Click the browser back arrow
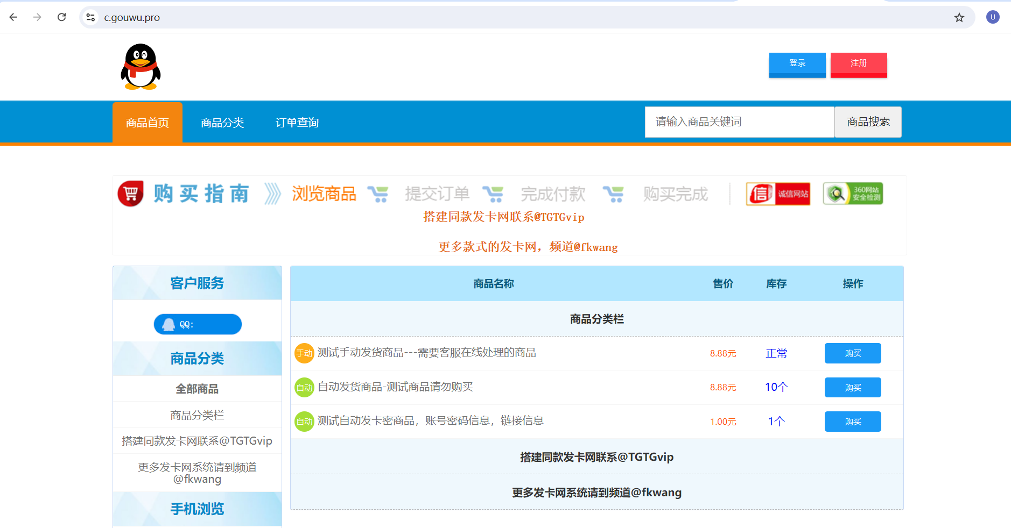This screenshot has height=528, width=1011. pos(13,17)
